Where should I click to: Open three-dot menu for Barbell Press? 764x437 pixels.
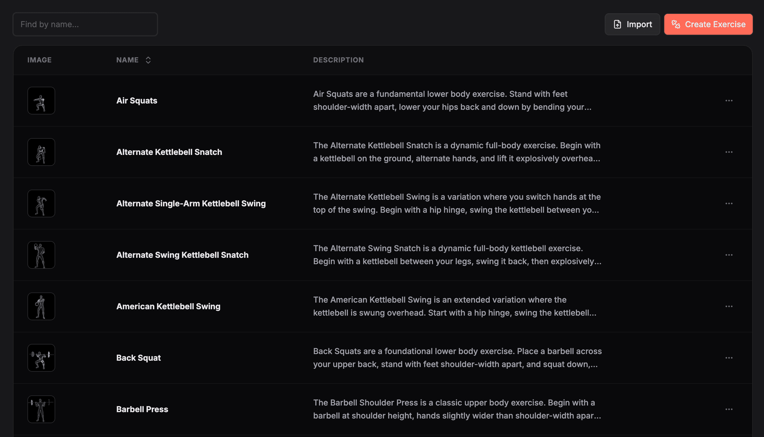728,409
